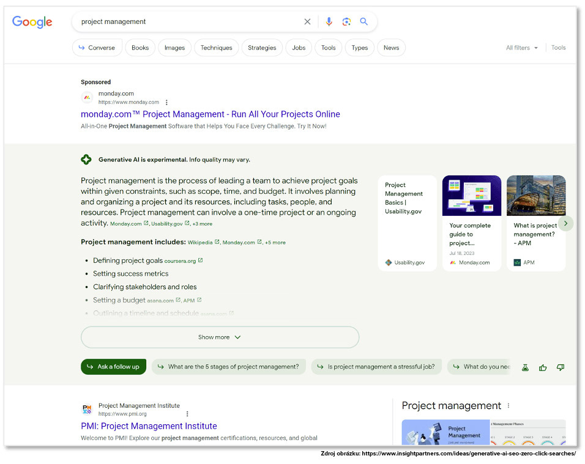The width and height of the screenshot is (585, 464).
Task: Open three-dot menu beside Project management panel title
Action: click(x=508, y=405)
